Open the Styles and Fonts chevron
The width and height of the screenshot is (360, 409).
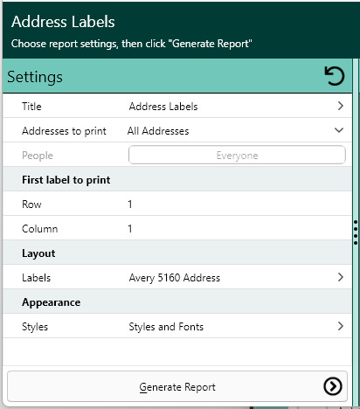click(340, 326)
